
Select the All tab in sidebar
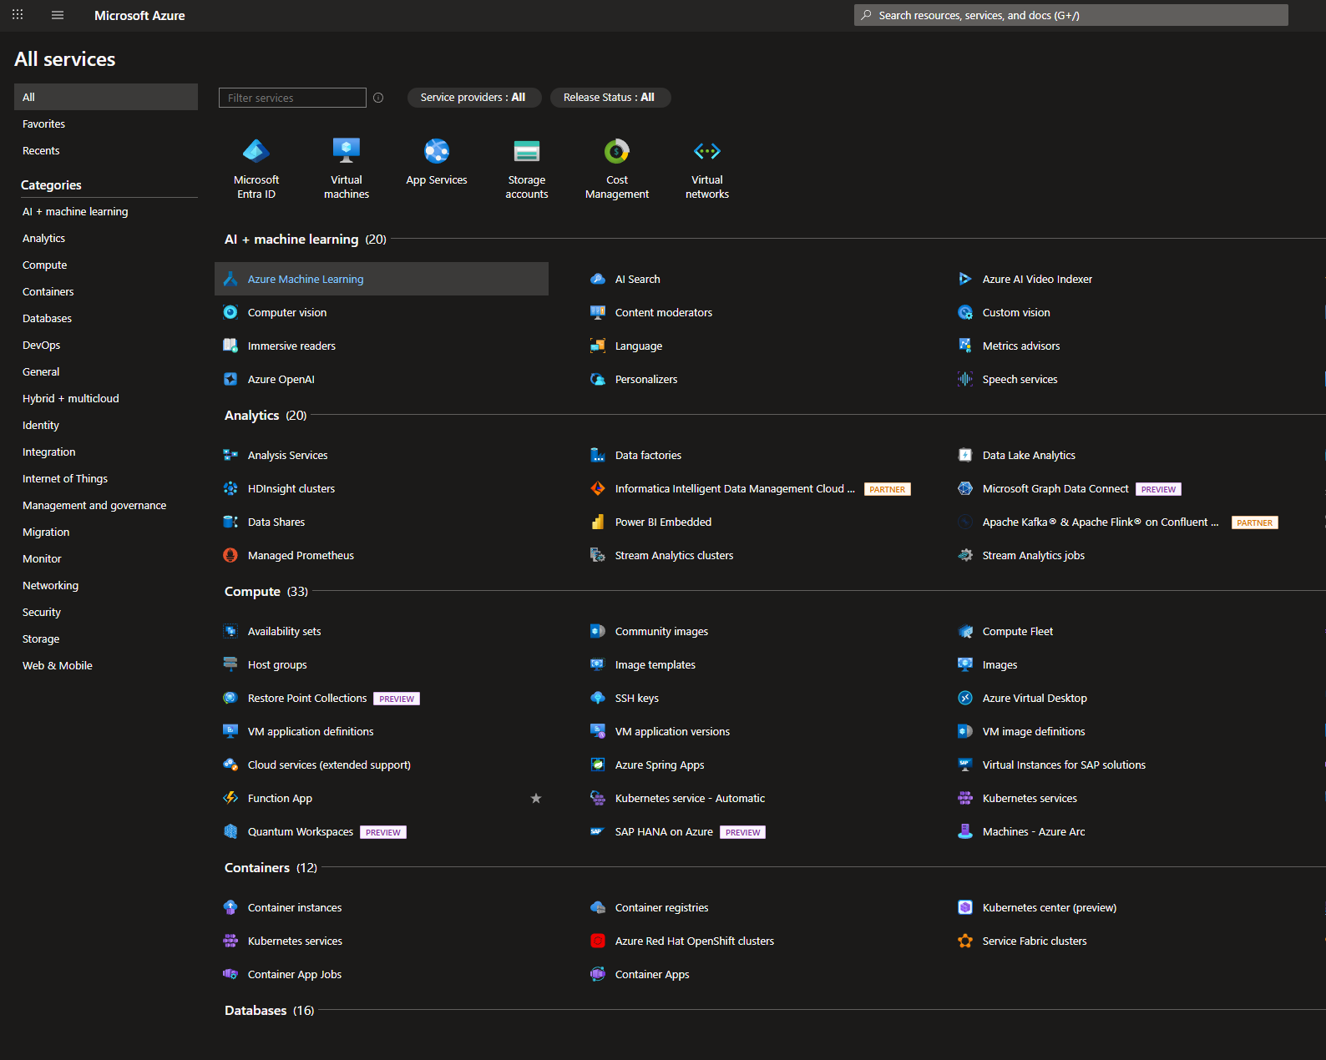pyautogui.click(x=106, y=97)
